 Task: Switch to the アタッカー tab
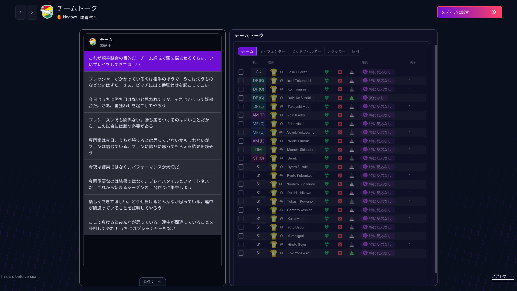coord(336,51)
